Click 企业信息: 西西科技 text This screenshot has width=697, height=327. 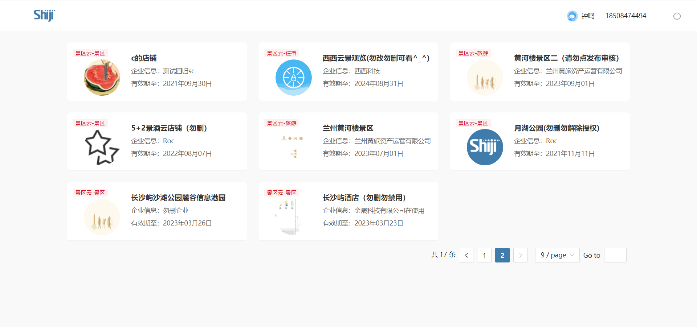point(351,71)
